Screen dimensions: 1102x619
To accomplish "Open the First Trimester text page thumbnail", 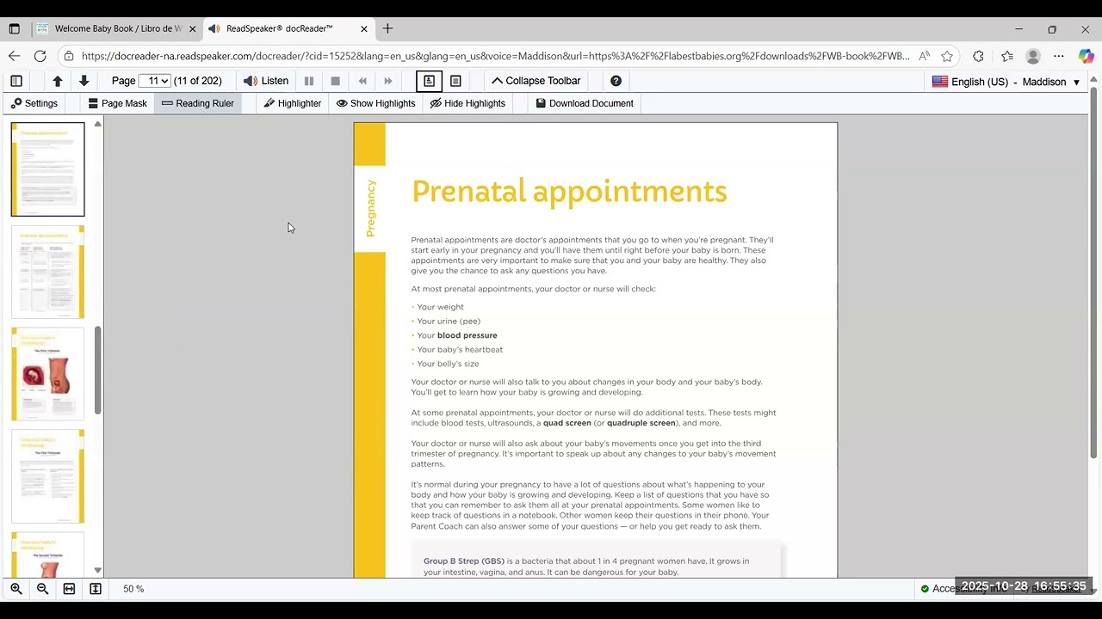I will 47,476.
